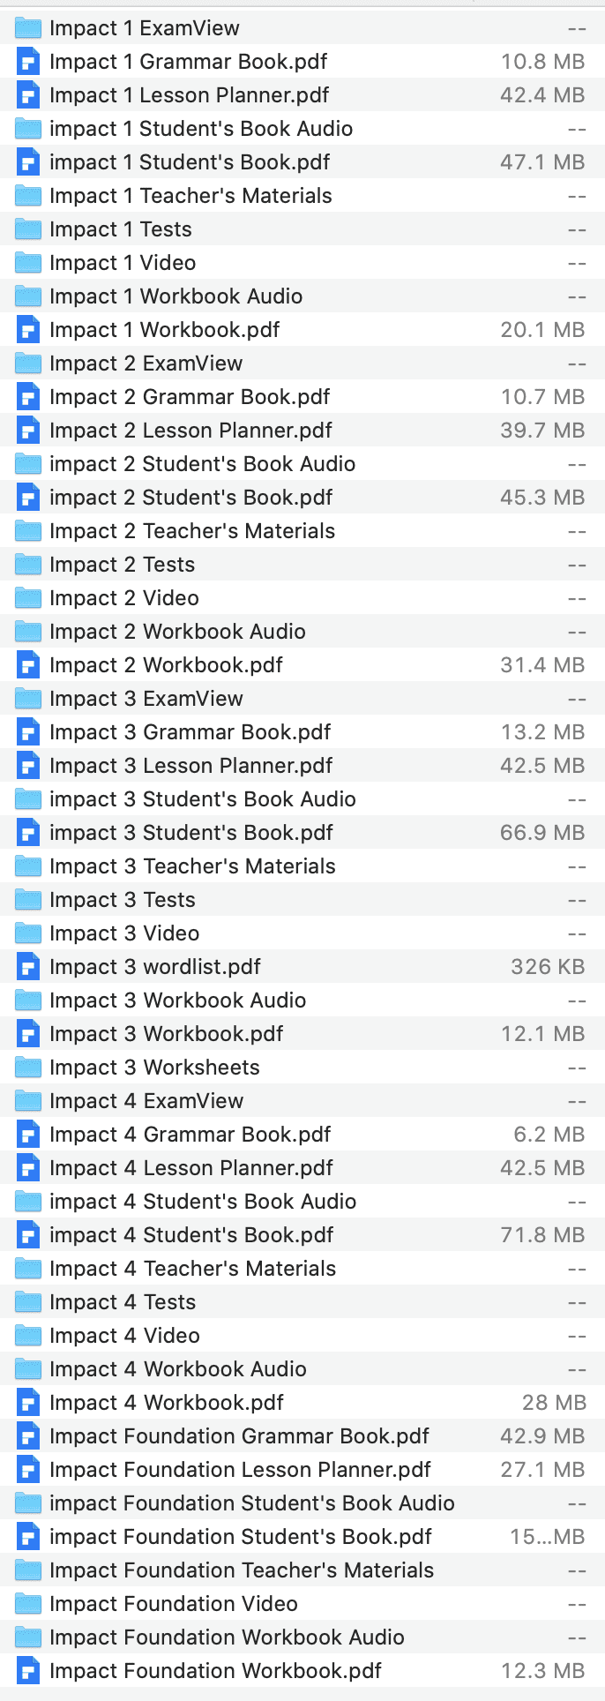Image resolution: width=605 pixels, height=1701 pixels.
Task: Click the 66.9 MB size value
Action: (x=542, y=833)
